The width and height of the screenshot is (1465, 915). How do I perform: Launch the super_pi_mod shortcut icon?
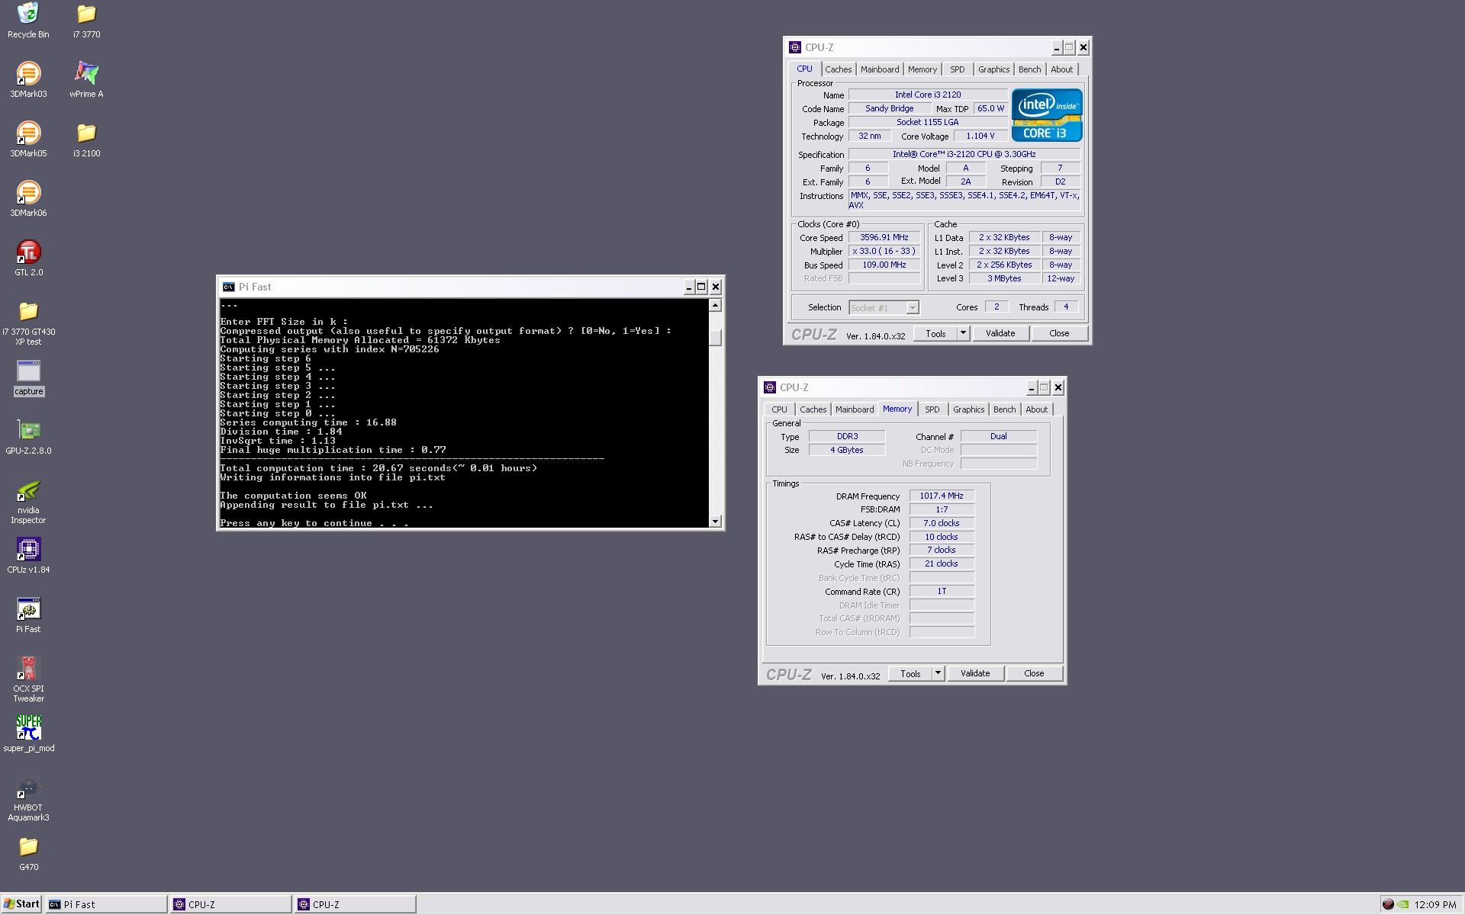pyautogui.click(x=28, y=727)
